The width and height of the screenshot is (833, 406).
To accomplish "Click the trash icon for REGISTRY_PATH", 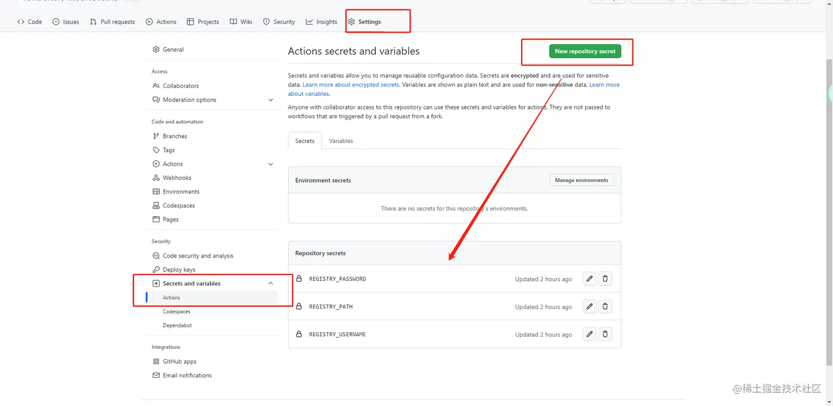I will click(x=605, y=306).
